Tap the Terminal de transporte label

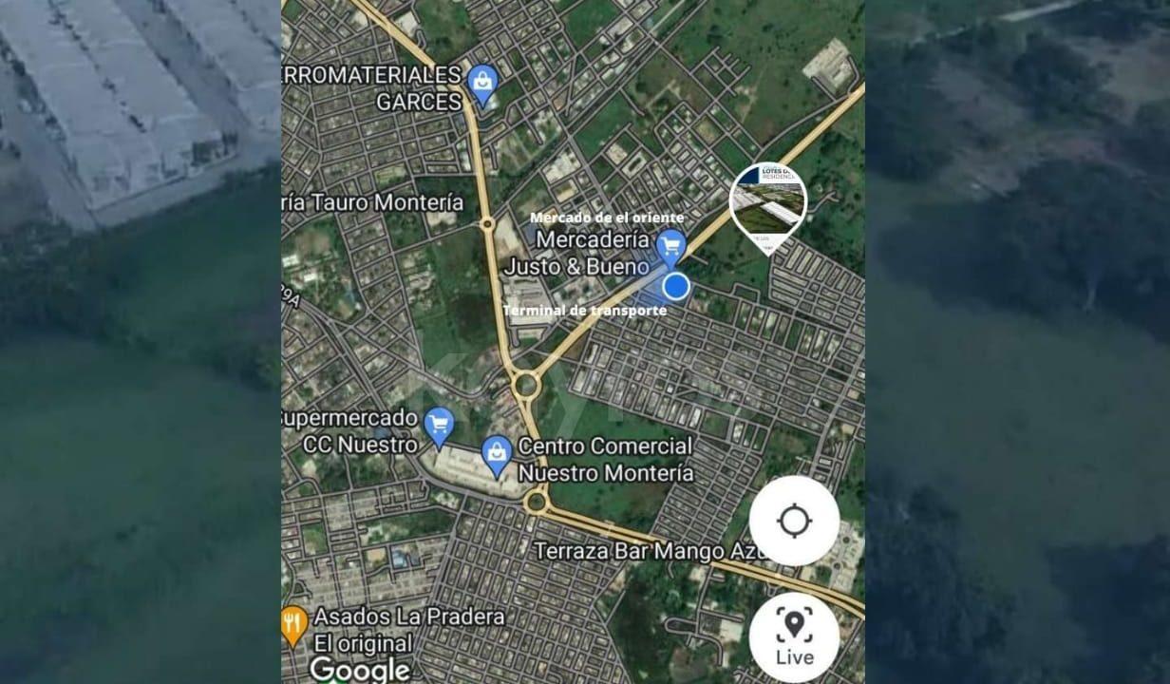point(585,311)
